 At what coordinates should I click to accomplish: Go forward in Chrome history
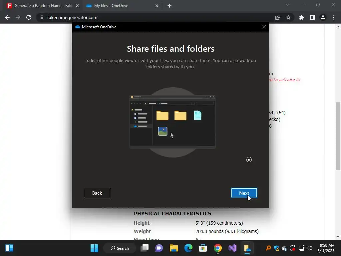(18, 17)
